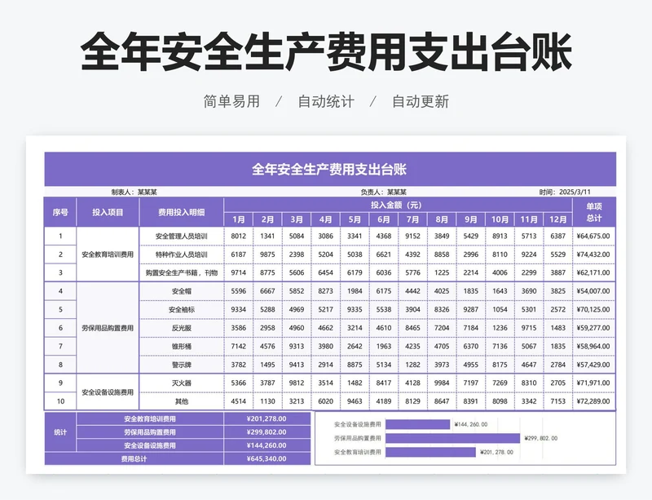Click the 制表人: 某某某 field
This screenshot has width=652, height=500.
(134, 192)
